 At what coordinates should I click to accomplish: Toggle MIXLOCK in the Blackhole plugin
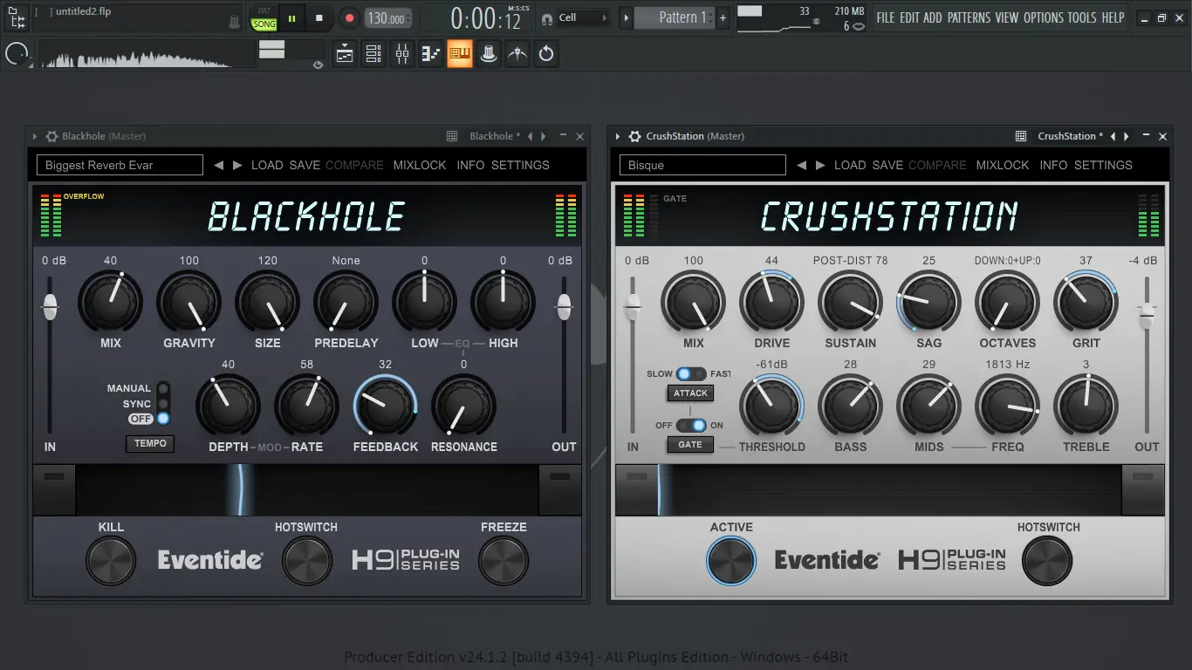point(419,165)
